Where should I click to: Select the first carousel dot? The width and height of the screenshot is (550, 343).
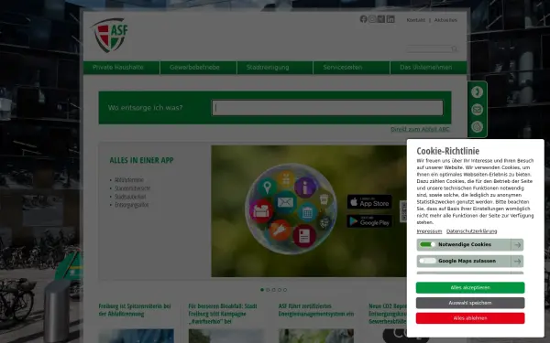click(x=262, y=290)
